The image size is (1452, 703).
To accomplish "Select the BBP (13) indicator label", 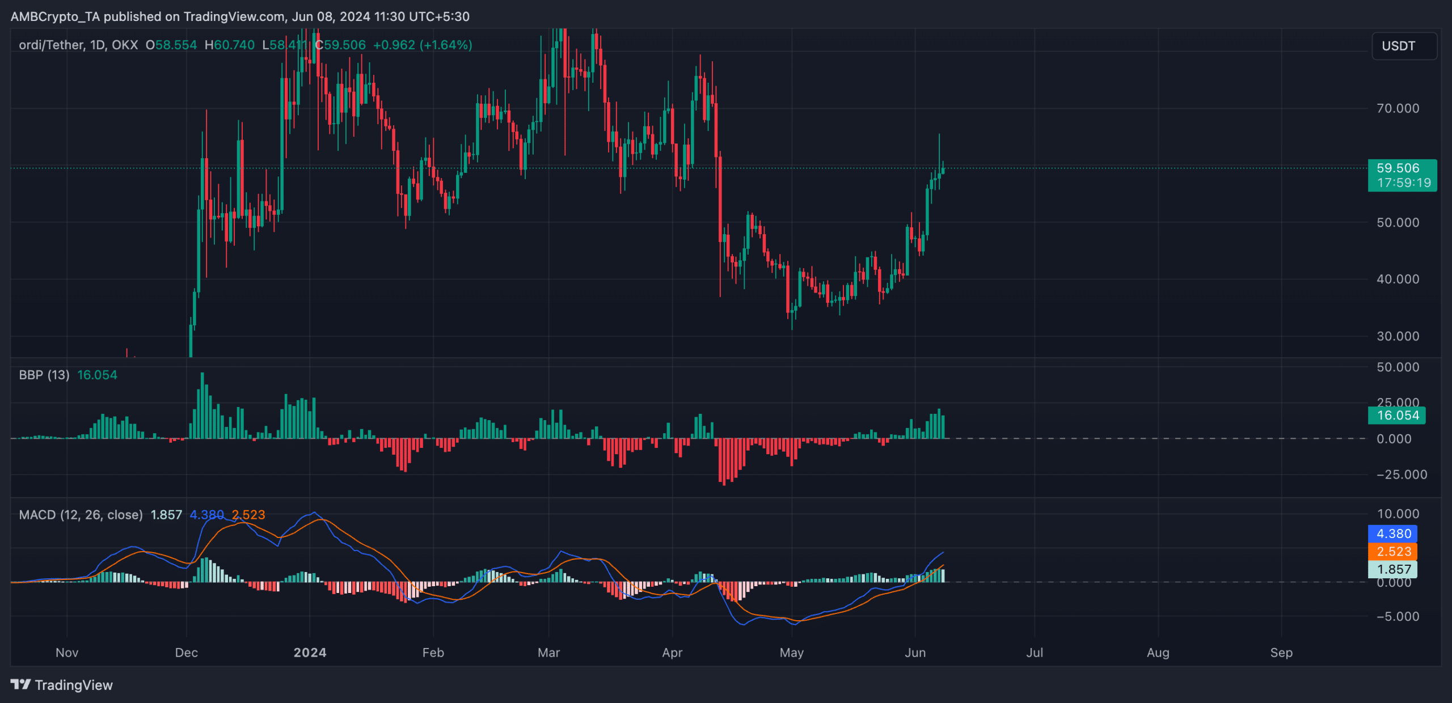I will (44, 375).
